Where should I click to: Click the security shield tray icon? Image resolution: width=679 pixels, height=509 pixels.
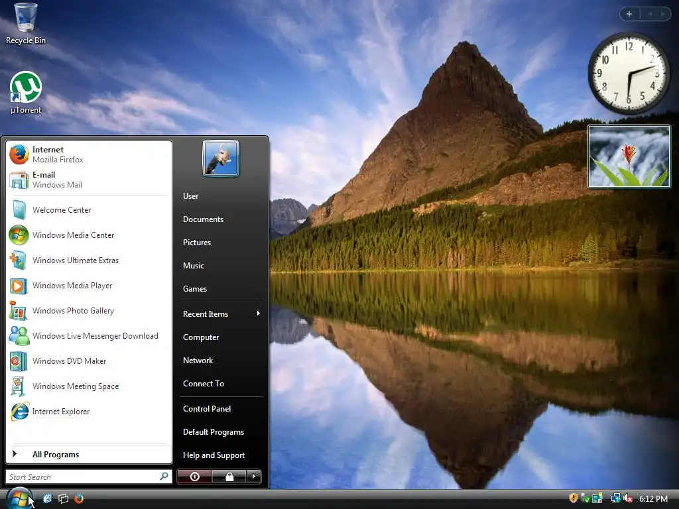click(574, 498)
